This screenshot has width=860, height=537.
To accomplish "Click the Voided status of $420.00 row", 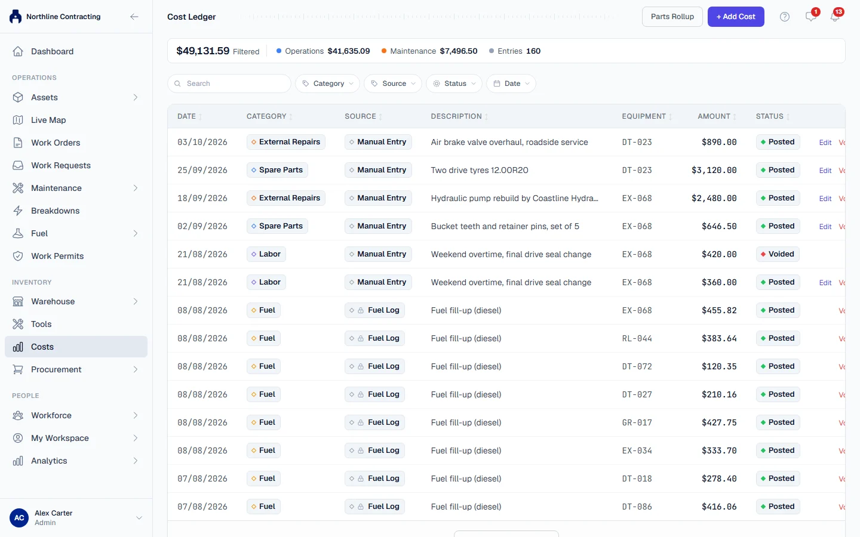I will coord(778,254).
